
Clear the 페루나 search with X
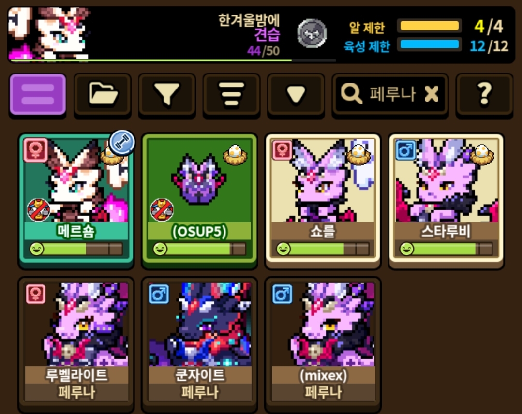point(432,94)
